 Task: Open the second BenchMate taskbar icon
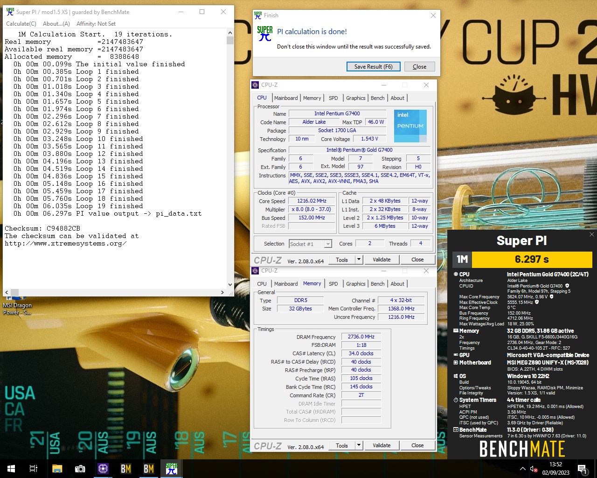[x=149, y=469]
